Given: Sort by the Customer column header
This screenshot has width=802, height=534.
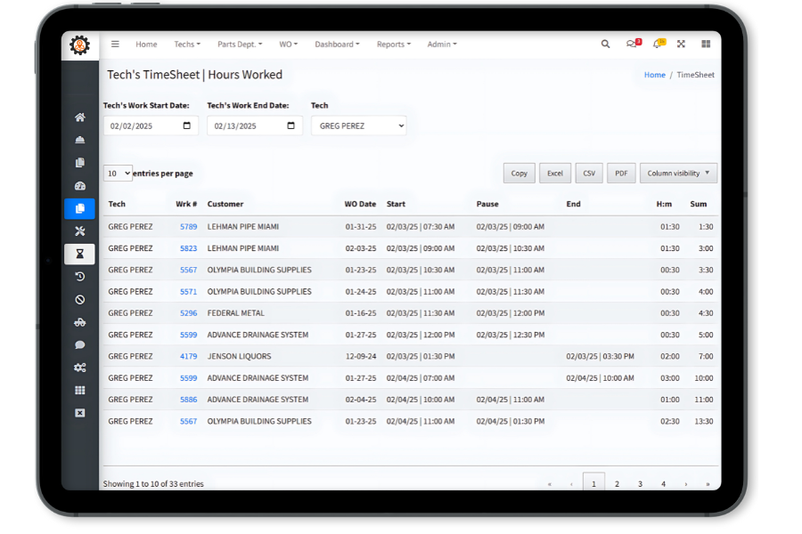Looking at the screenshot, I should click(225, 204).
